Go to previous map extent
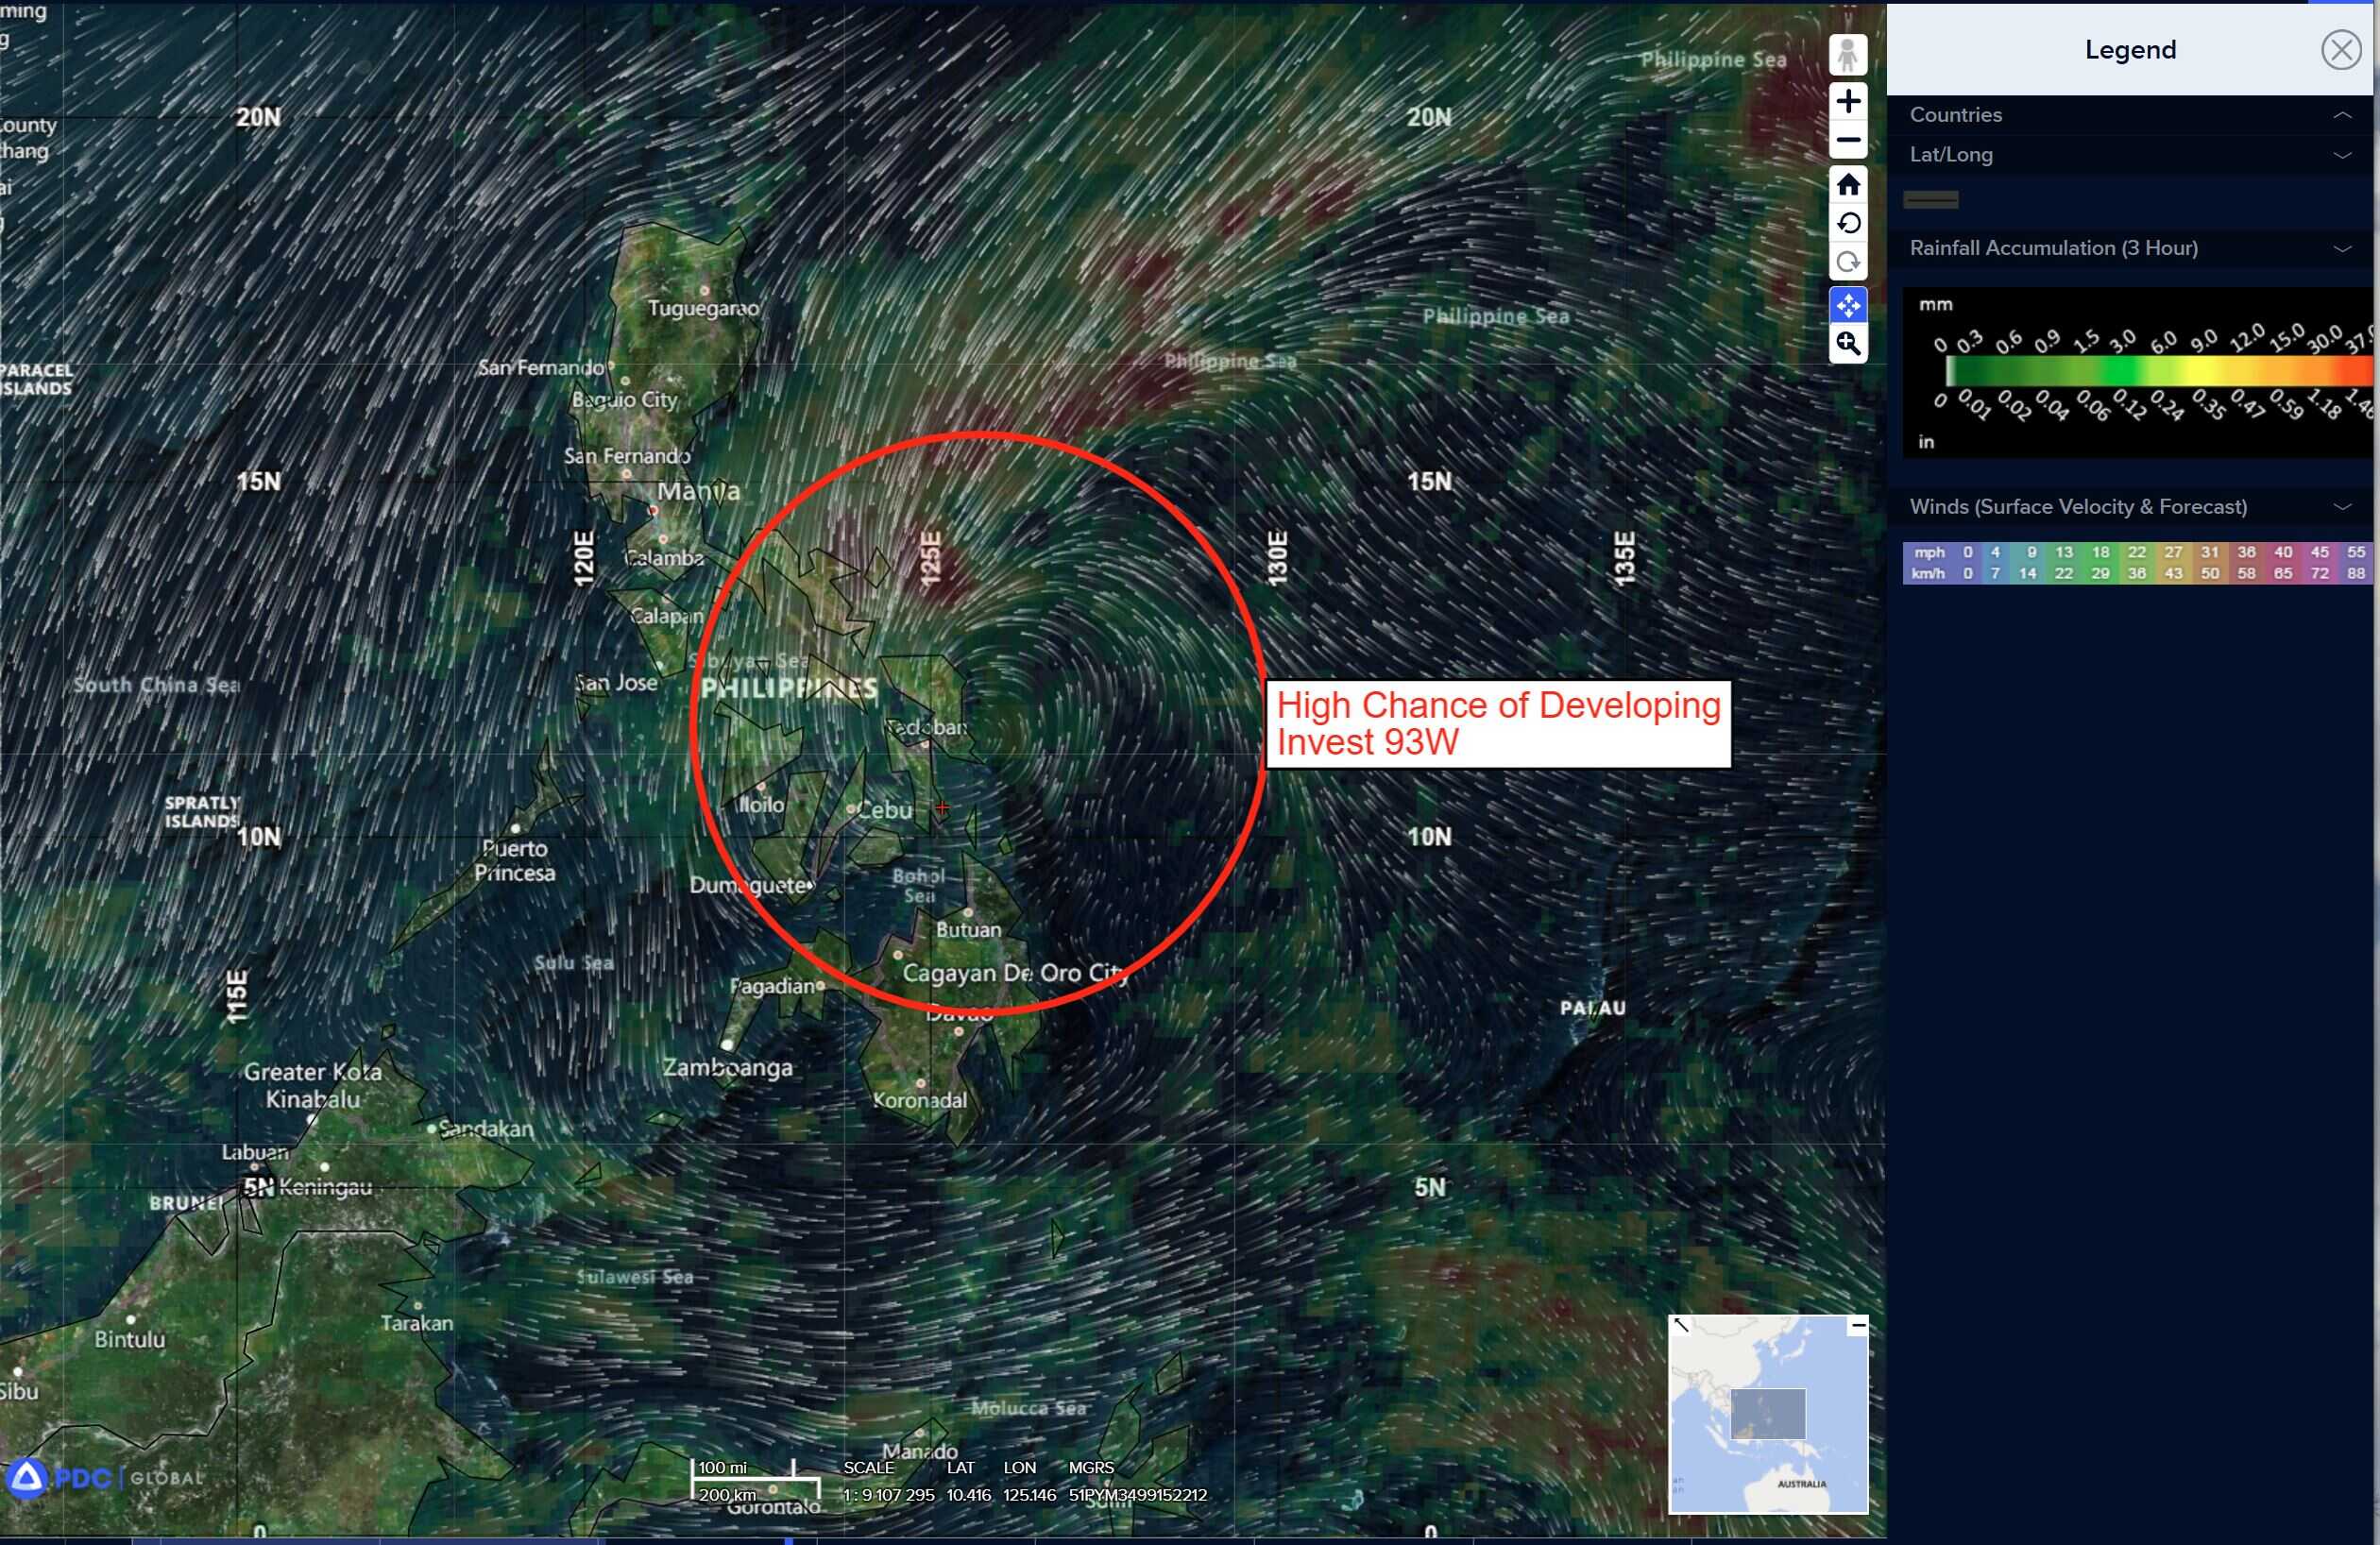This screenshot has width=2380, height=1545. 1847,223
